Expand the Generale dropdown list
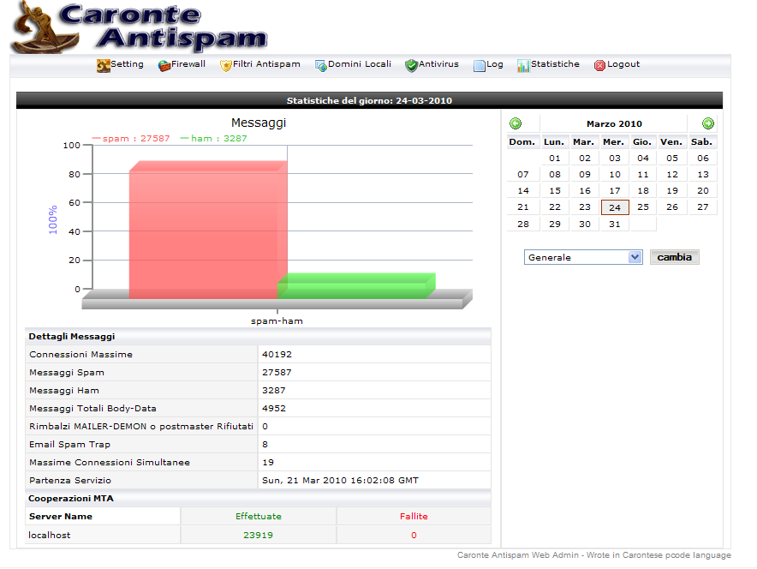 pos(635,257)
